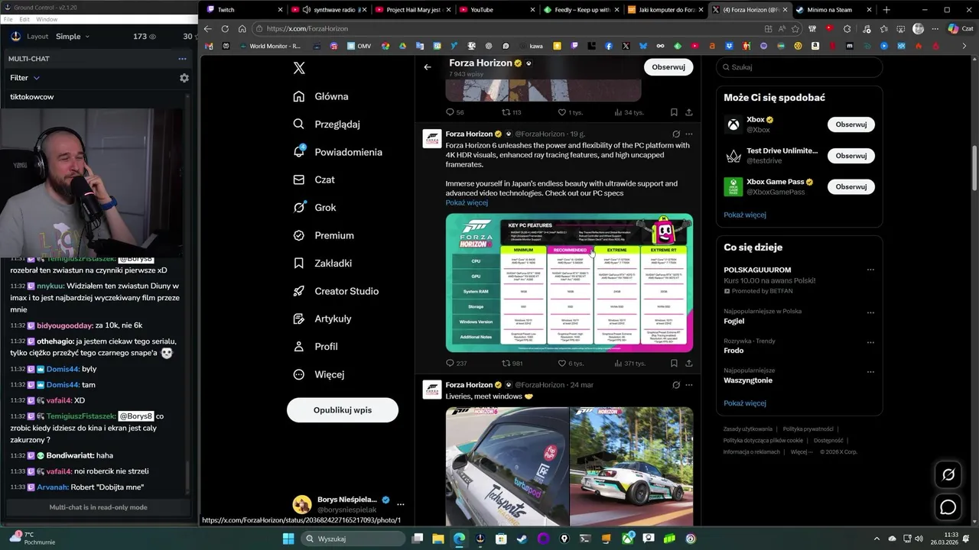Screen dimensions: 979x550
Task: Click the Więcej circle icon
Action: (299, 374)
